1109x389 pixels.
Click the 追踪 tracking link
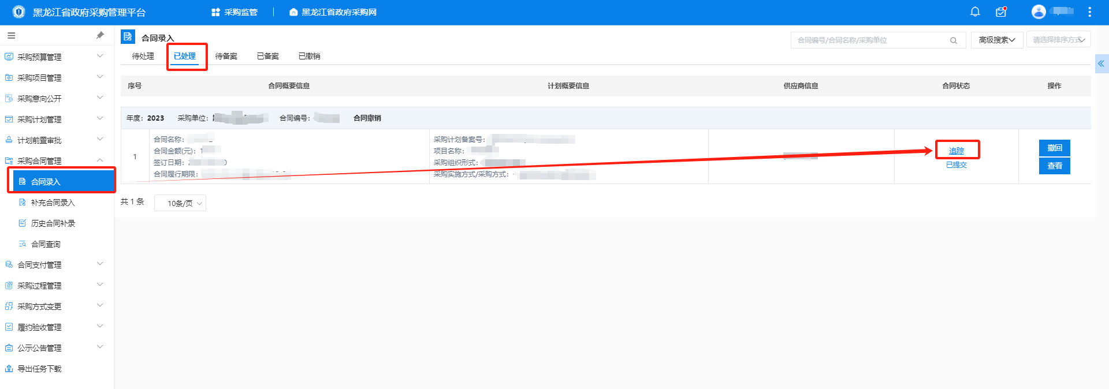957,151
